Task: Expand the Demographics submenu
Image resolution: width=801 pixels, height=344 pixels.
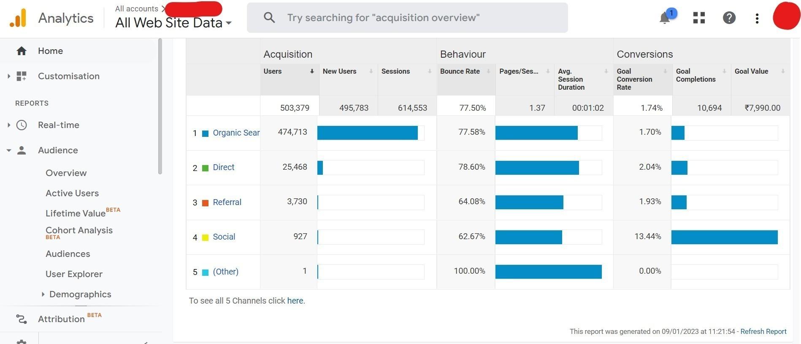Action: click(x=43, y=294)
